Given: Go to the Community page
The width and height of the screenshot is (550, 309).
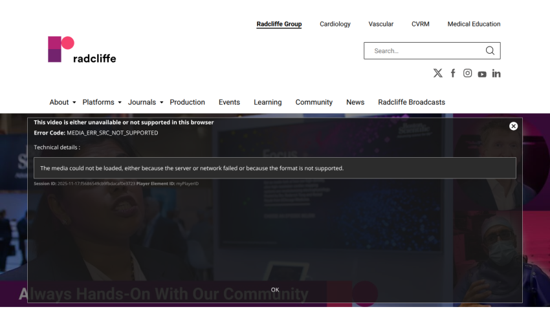Looking at the screenshot, I should [x=314, y=102].
